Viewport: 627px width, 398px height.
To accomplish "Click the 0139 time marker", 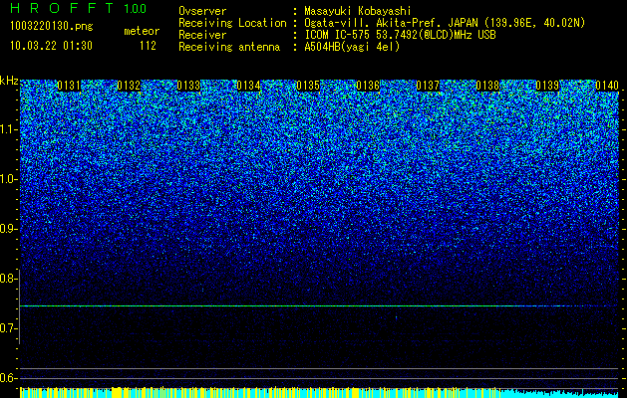I will [x=547, y=86].
